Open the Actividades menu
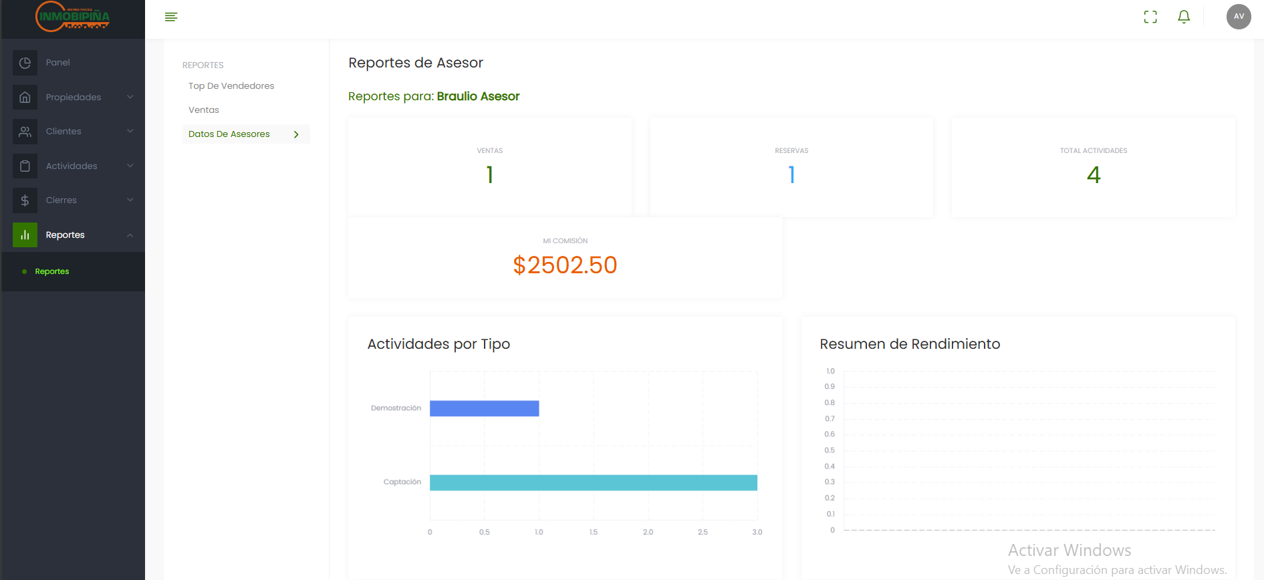Viewport: 1264px width, 580px height. [x=72, y=166]
